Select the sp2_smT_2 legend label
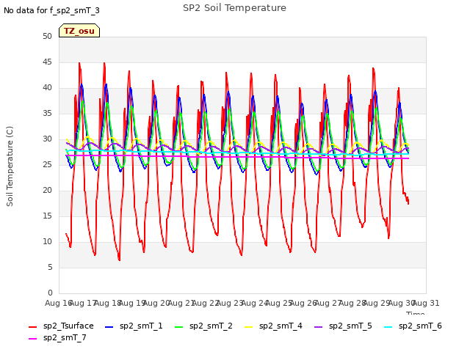 click(211, 326)
